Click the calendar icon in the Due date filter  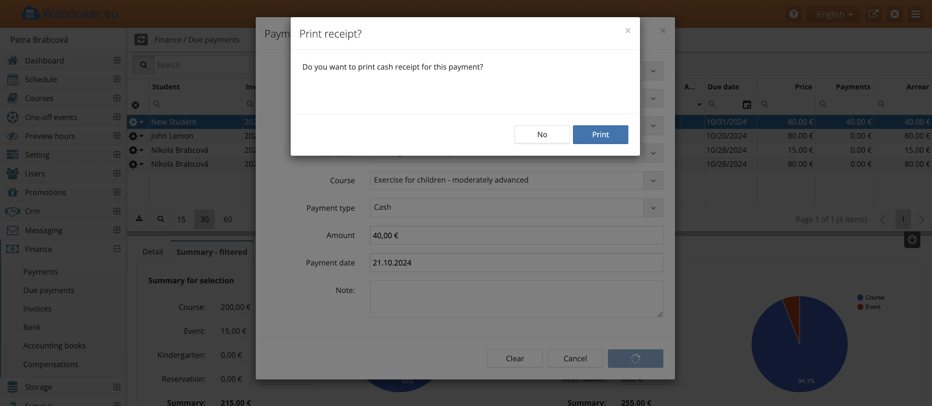point(747,105)
